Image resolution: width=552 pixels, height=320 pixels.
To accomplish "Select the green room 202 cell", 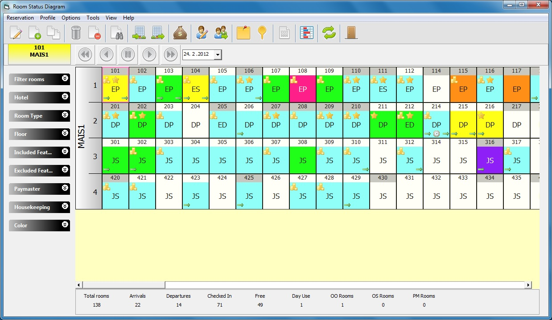I will click(142, 120).
